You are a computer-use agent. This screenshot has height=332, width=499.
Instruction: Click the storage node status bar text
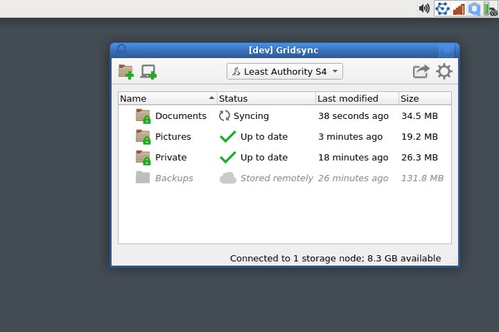point(335,258)
